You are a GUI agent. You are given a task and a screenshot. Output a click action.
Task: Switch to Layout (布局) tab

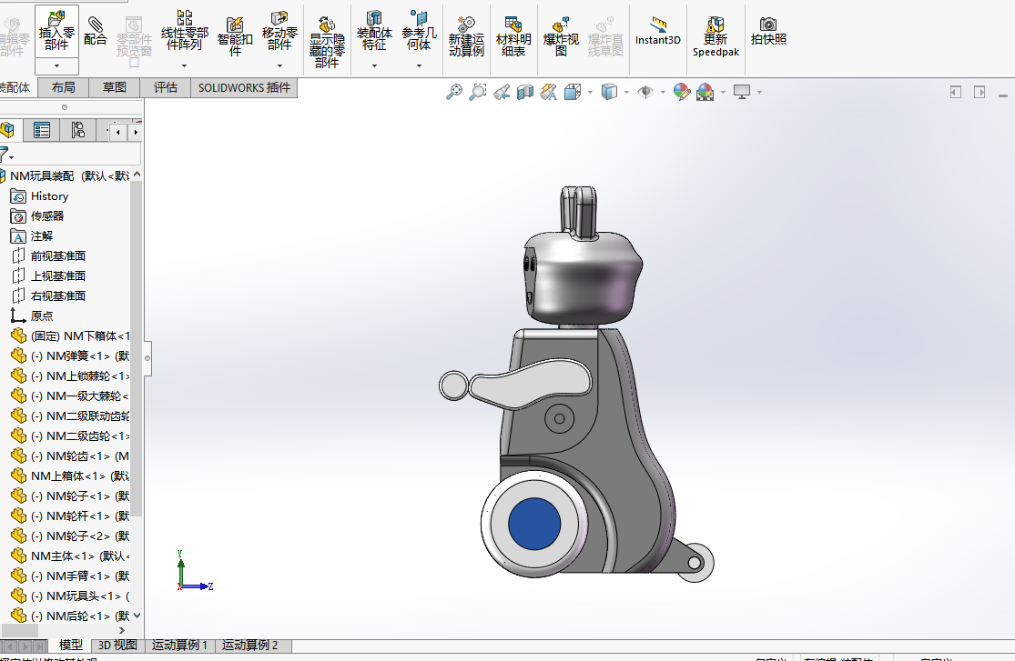64,87
